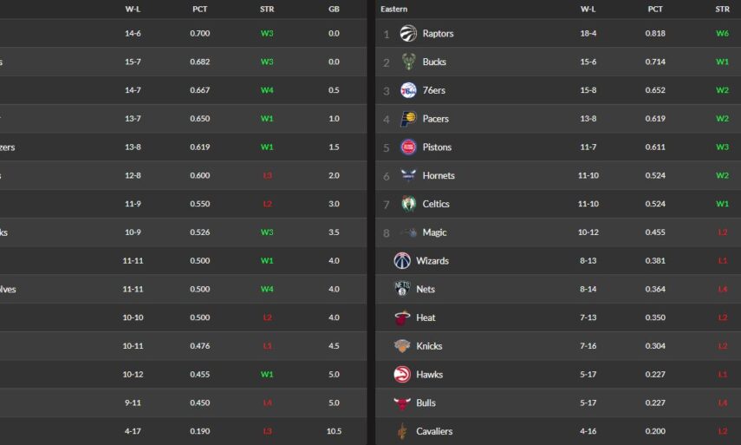This screenshot has height=445, width=741.
Task: Sort left table by STR column
Action: coord(267,9)
